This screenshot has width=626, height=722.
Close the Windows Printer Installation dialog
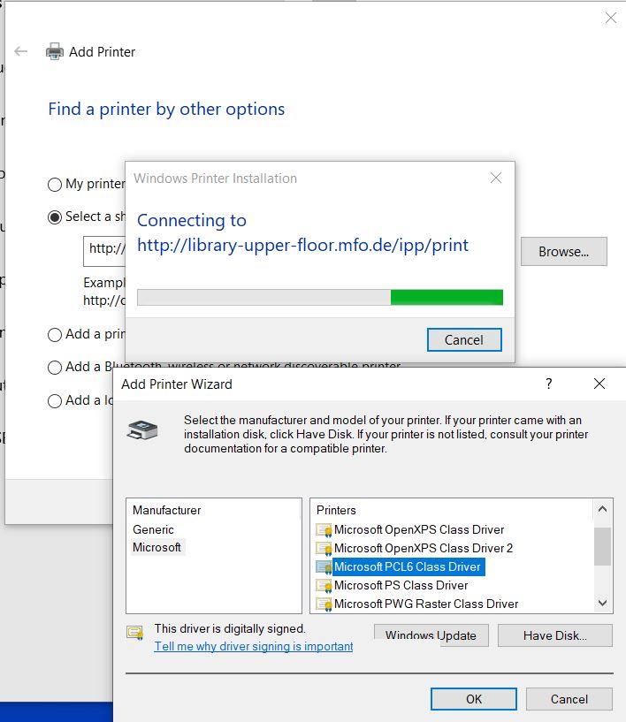point(496,178)
